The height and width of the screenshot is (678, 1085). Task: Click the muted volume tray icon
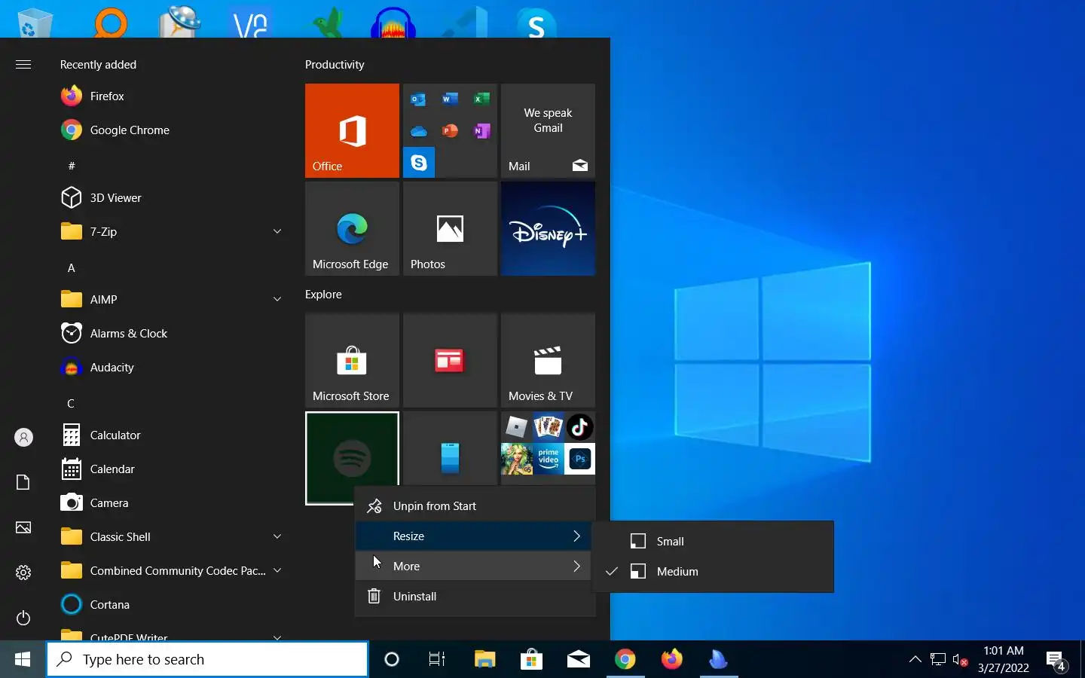[x=960, y=660]
